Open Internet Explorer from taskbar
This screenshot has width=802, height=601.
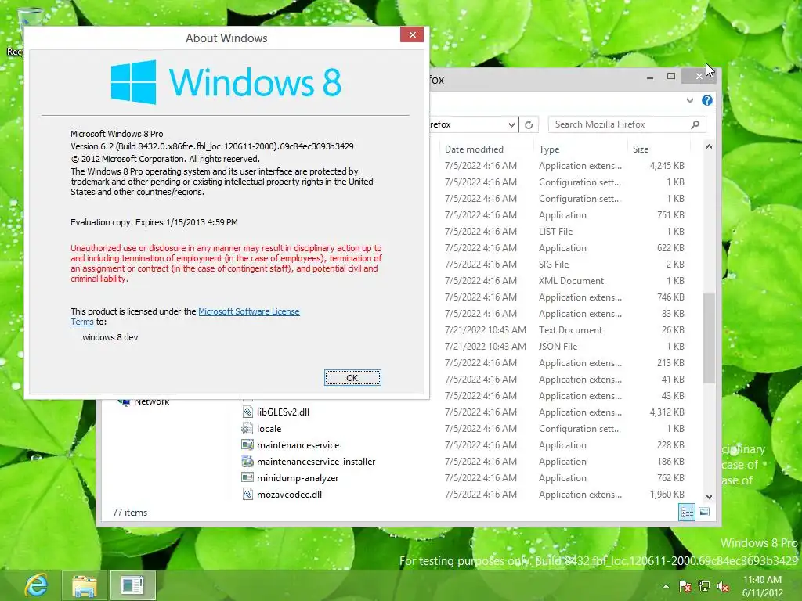(36, 585)
